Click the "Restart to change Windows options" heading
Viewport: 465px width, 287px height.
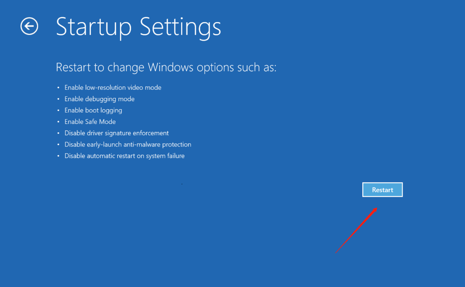pos(166,67)
